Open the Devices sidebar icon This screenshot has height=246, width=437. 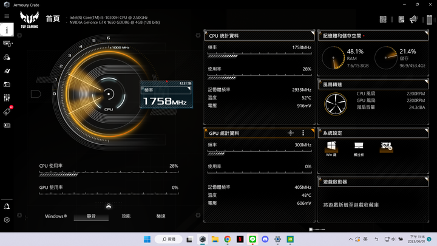[7, 44]
